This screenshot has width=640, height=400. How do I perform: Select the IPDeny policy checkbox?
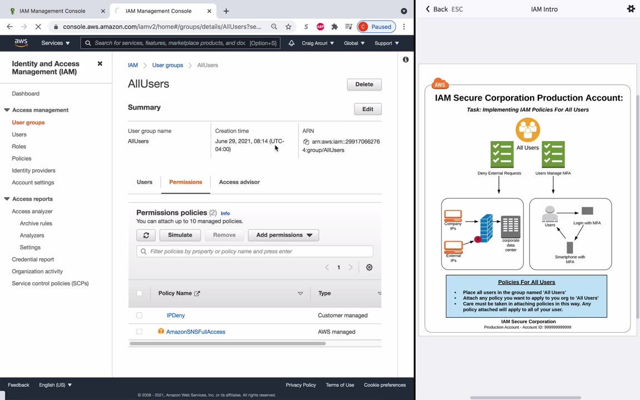pos(139,316)
